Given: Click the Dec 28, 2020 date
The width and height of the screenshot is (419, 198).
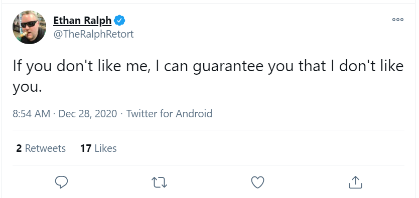Looking at the screenshot, I should [88, 114].
